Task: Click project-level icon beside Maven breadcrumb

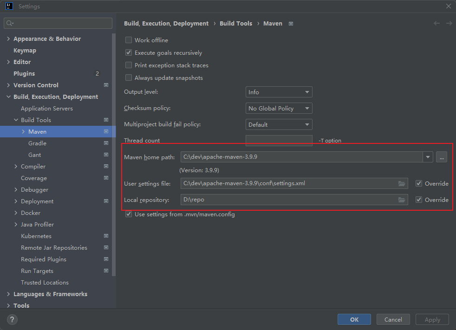Action: click(291, 24)
